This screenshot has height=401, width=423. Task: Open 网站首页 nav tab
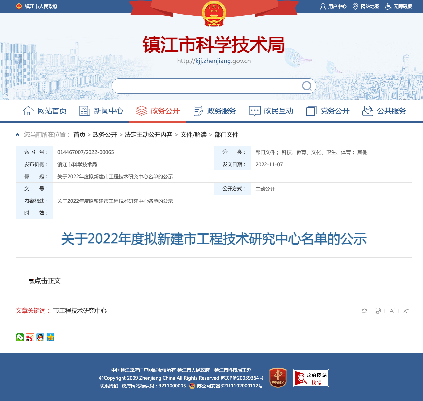45,111
